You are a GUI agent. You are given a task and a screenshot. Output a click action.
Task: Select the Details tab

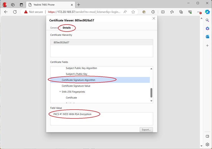67,28
